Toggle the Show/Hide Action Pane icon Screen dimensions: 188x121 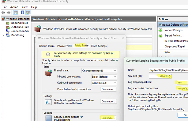pyautogui.click(x=28, y=12)
